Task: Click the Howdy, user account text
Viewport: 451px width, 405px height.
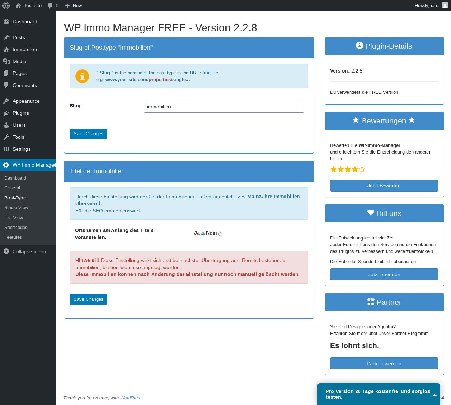Action: [427, 6]
